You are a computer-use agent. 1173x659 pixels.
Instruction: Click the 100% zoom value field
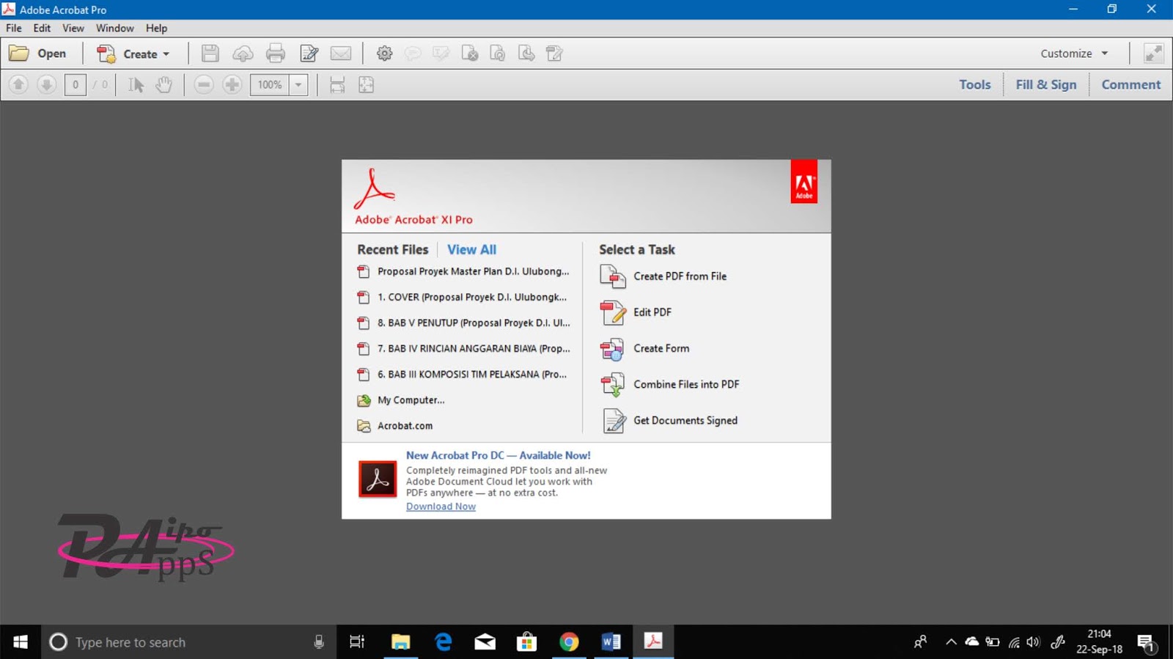click(270, 85)
